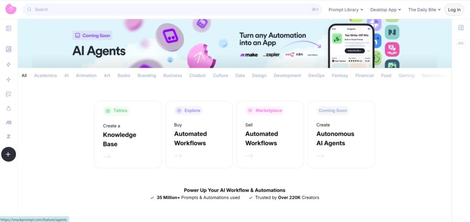
Task: Expand the Desktop App dropdown menu
Action: tap(386, 10)
